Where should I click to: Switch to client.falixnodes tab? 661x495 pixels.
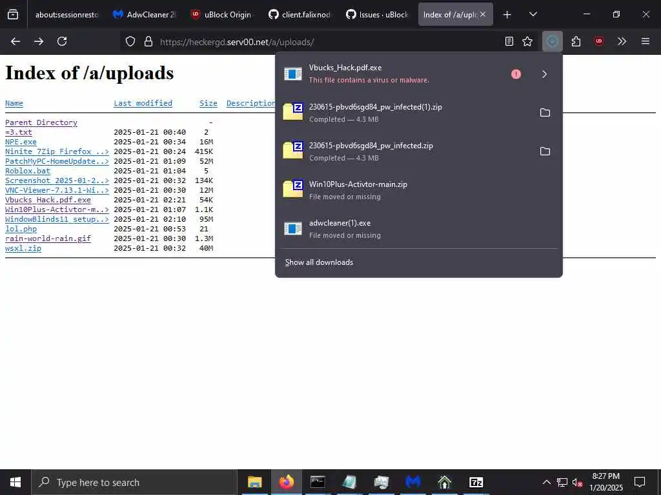pos(300,15)
